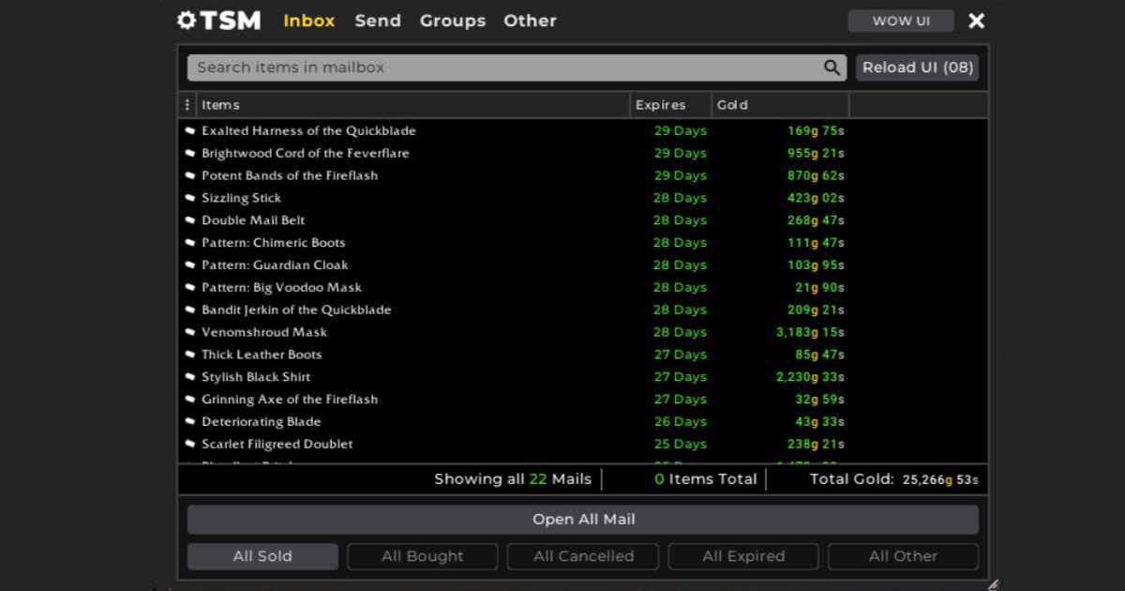Select the All Cancelled filter button

(x=582, y=555)
